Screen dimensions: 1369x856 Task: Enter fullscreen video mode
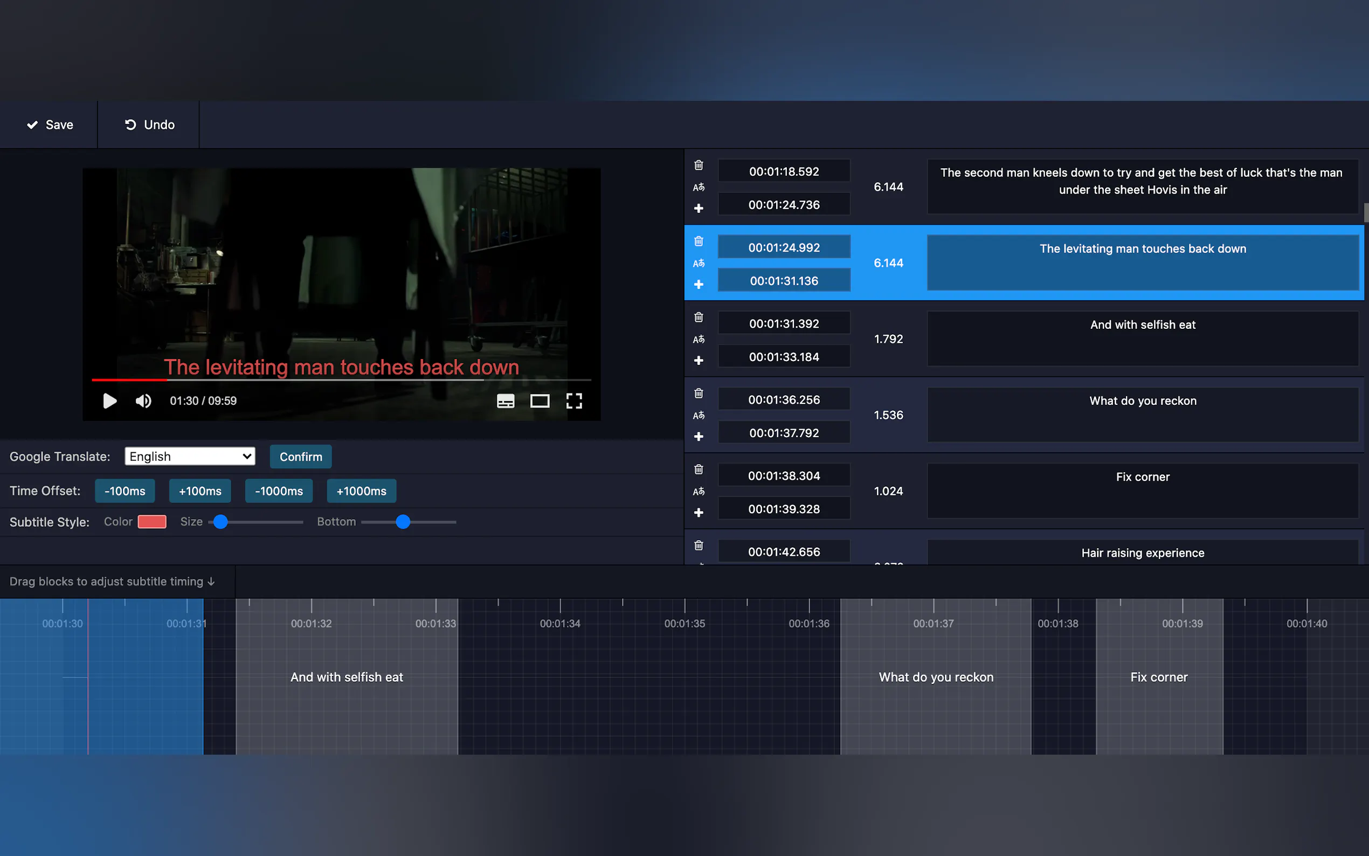click(574, 401)
